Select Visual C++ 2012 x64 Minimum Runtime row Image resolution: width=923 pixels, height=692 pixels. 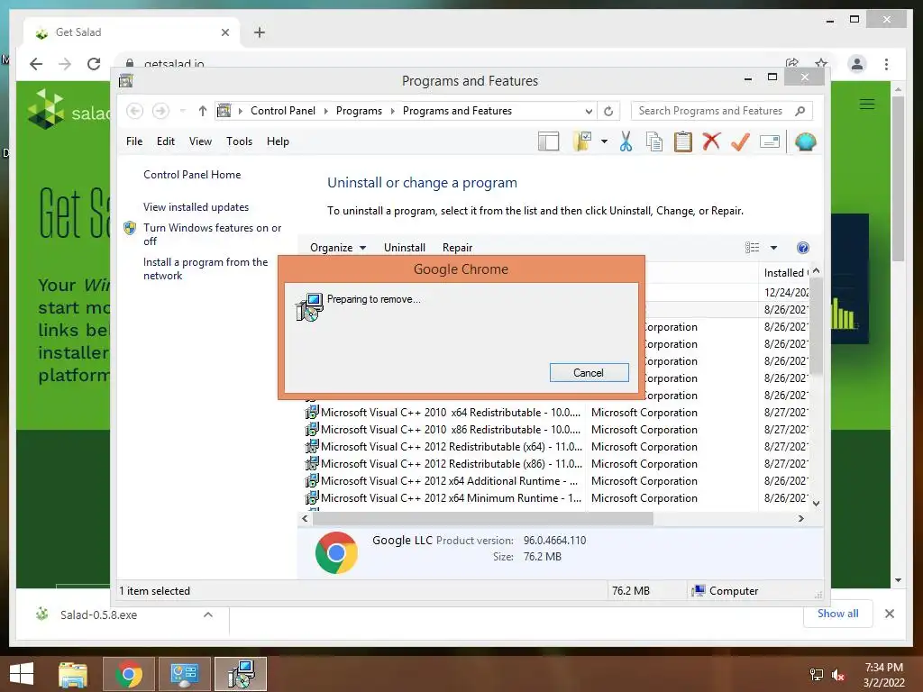[x=555, y=497]
